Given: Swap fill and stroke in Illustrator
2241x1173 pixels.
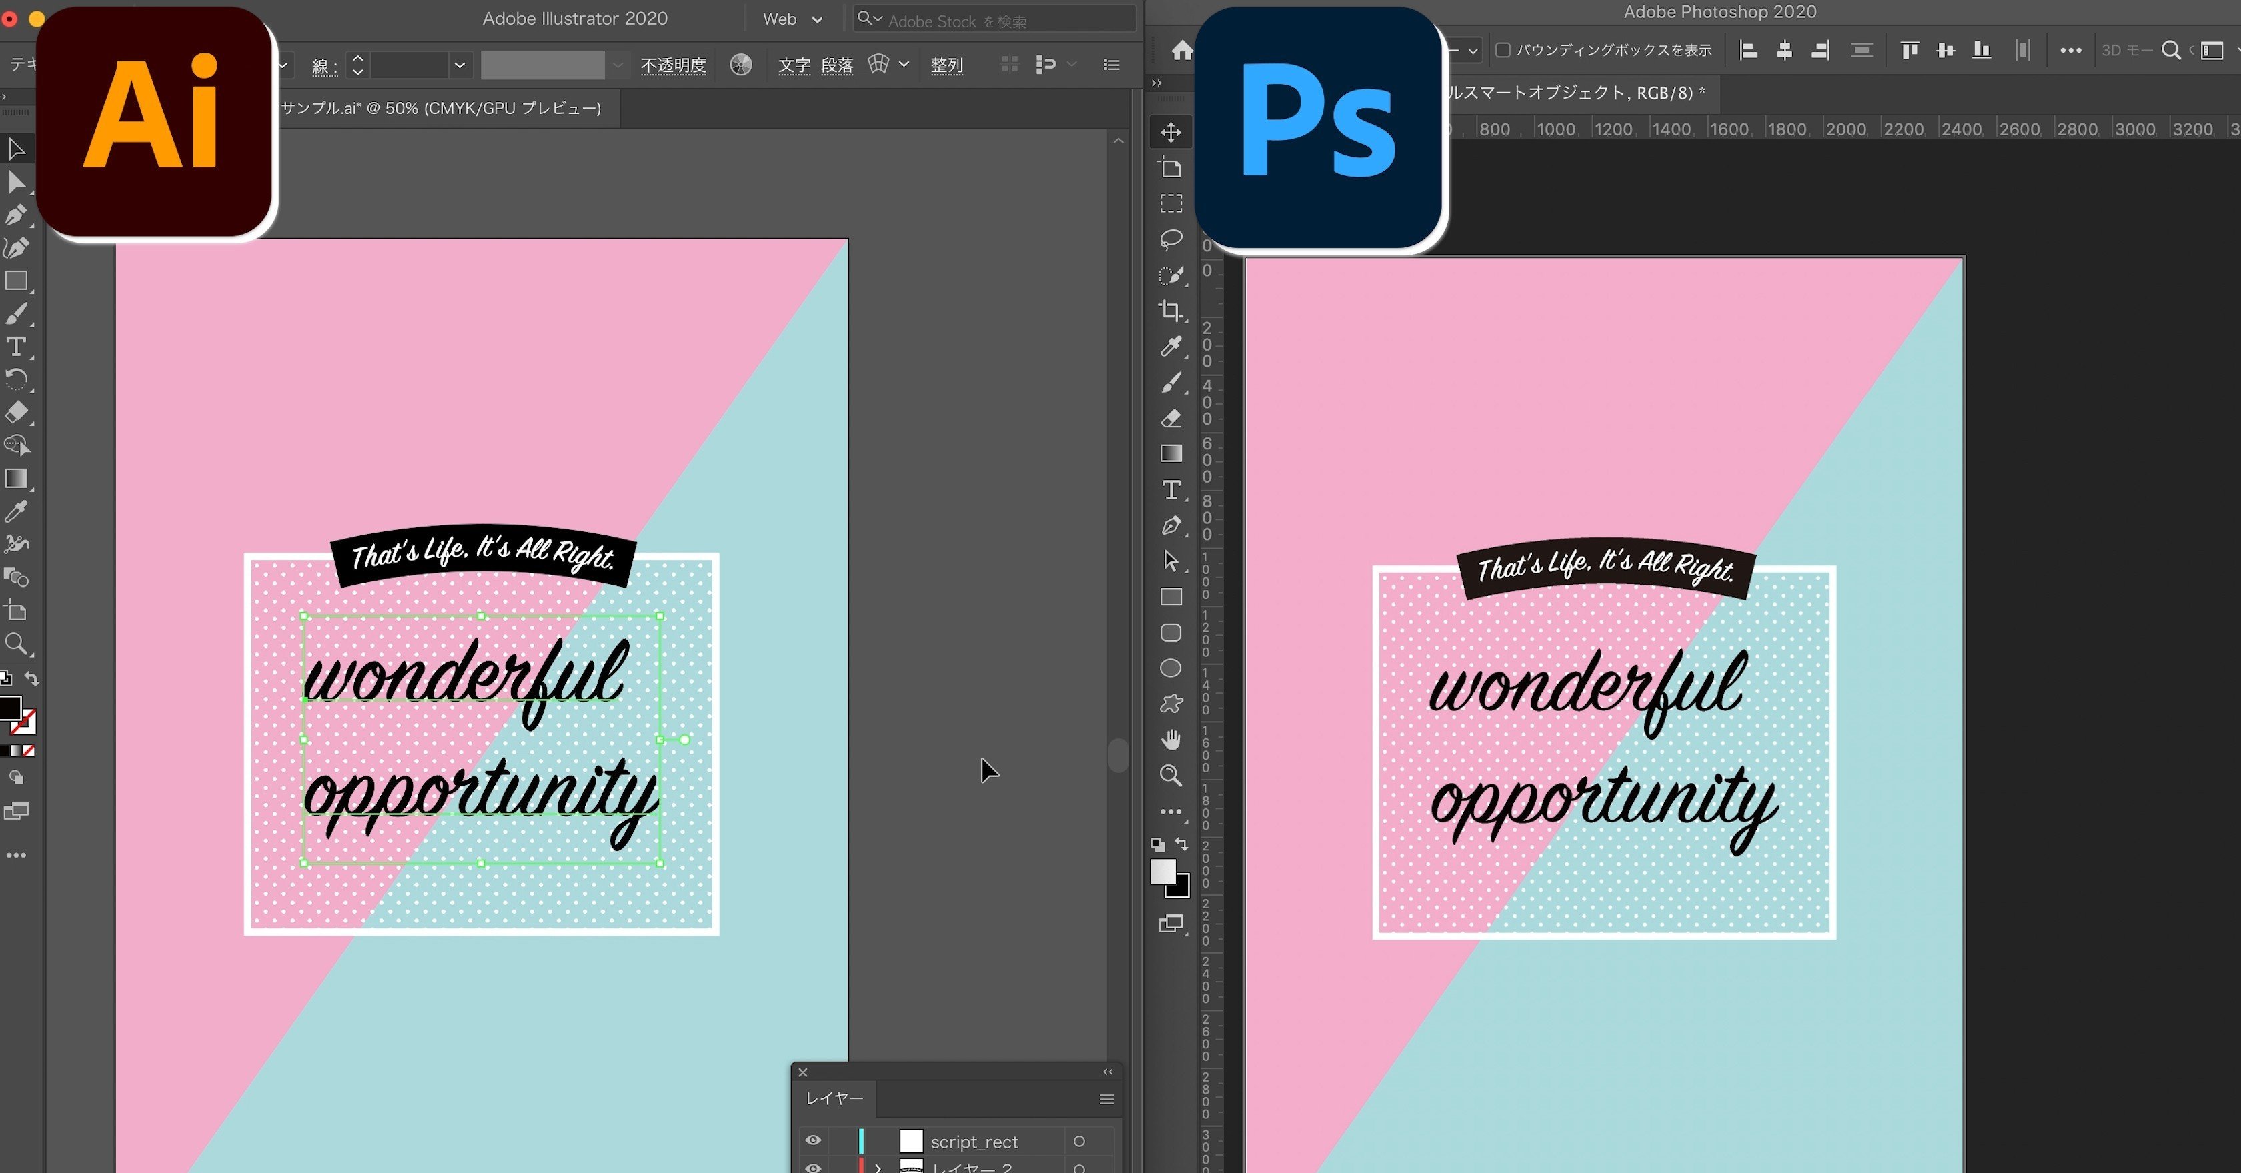Looking at the screenshot, I should point(32,678).
